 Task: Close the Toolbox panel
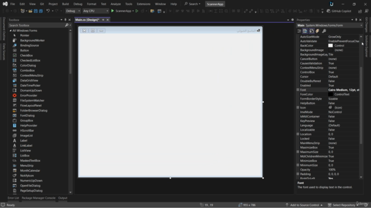[x=70, y=20]
